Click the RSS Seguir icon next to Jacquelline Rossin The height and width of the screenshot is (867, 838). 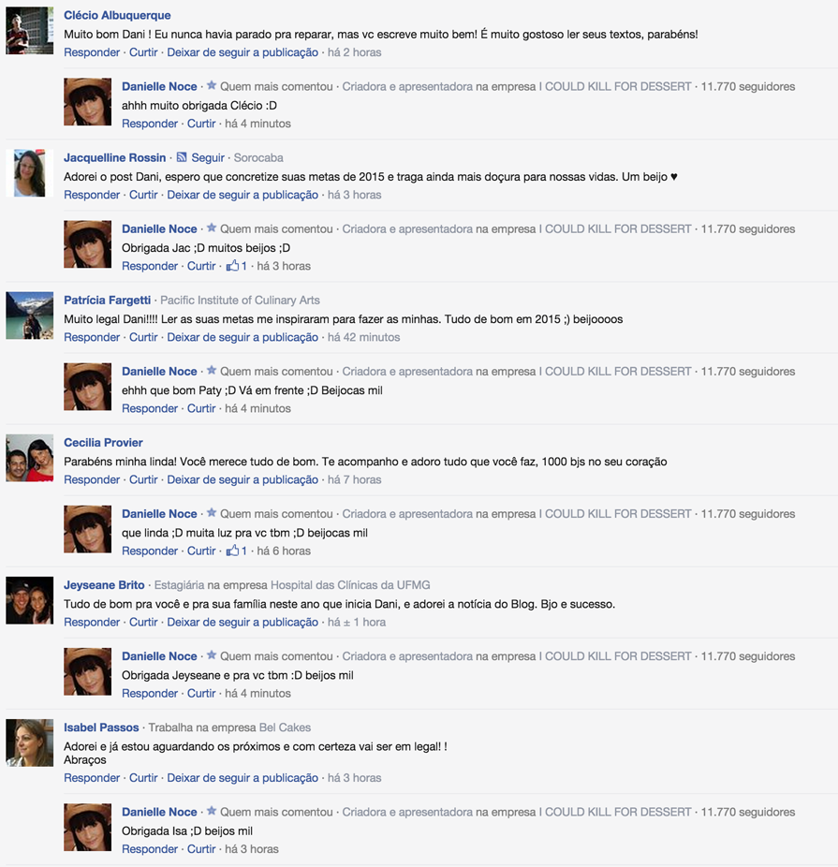(182, 157)
